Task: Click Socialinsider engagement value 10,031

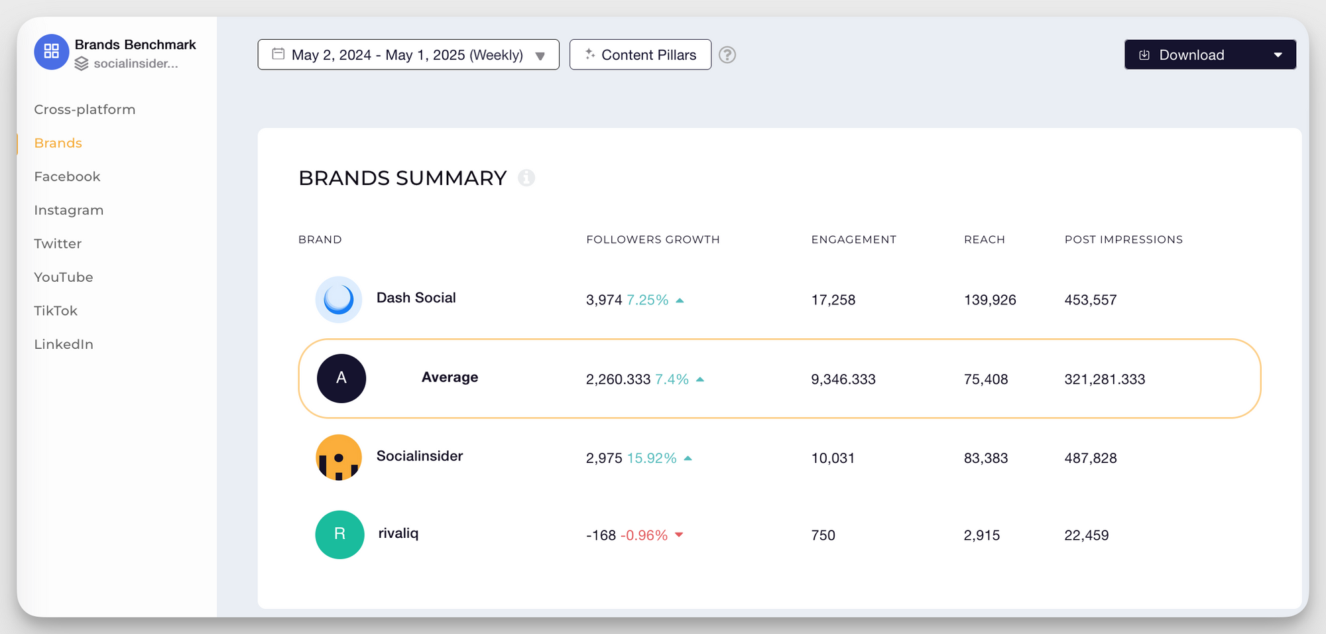Action: coord(833,458)
